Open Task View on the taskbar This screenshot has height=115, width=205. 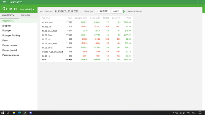pyautogui.click(x=8, y=113)
